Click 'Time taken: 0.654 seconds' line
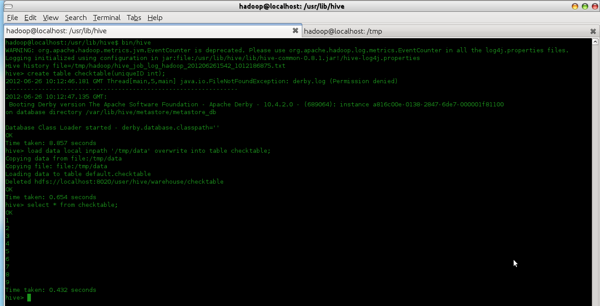This screenshot has height=306, width=600. click(x=51, y=197)
